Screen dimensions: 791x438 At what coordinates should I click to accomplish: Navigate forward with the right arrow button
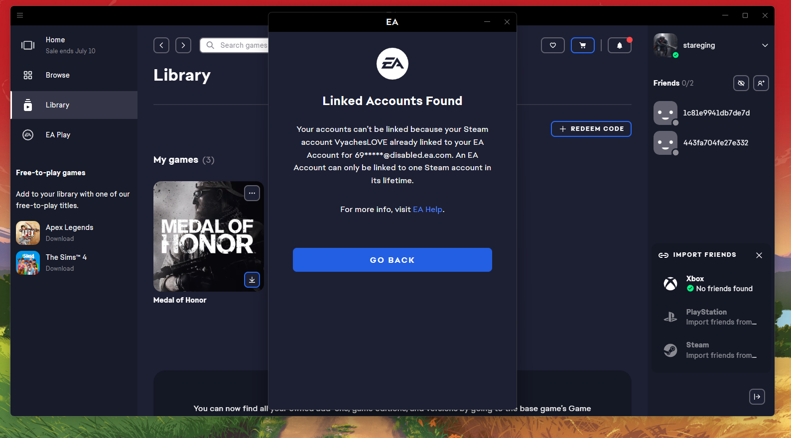(x=183, y=45)
